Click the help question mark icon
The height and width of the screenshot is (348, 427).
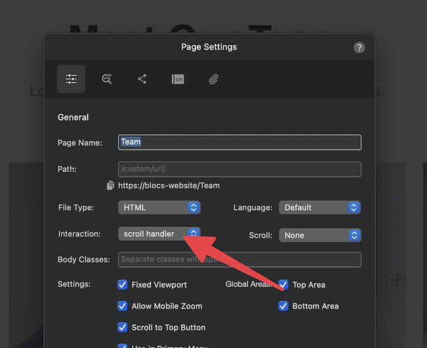tap(359, 47)
